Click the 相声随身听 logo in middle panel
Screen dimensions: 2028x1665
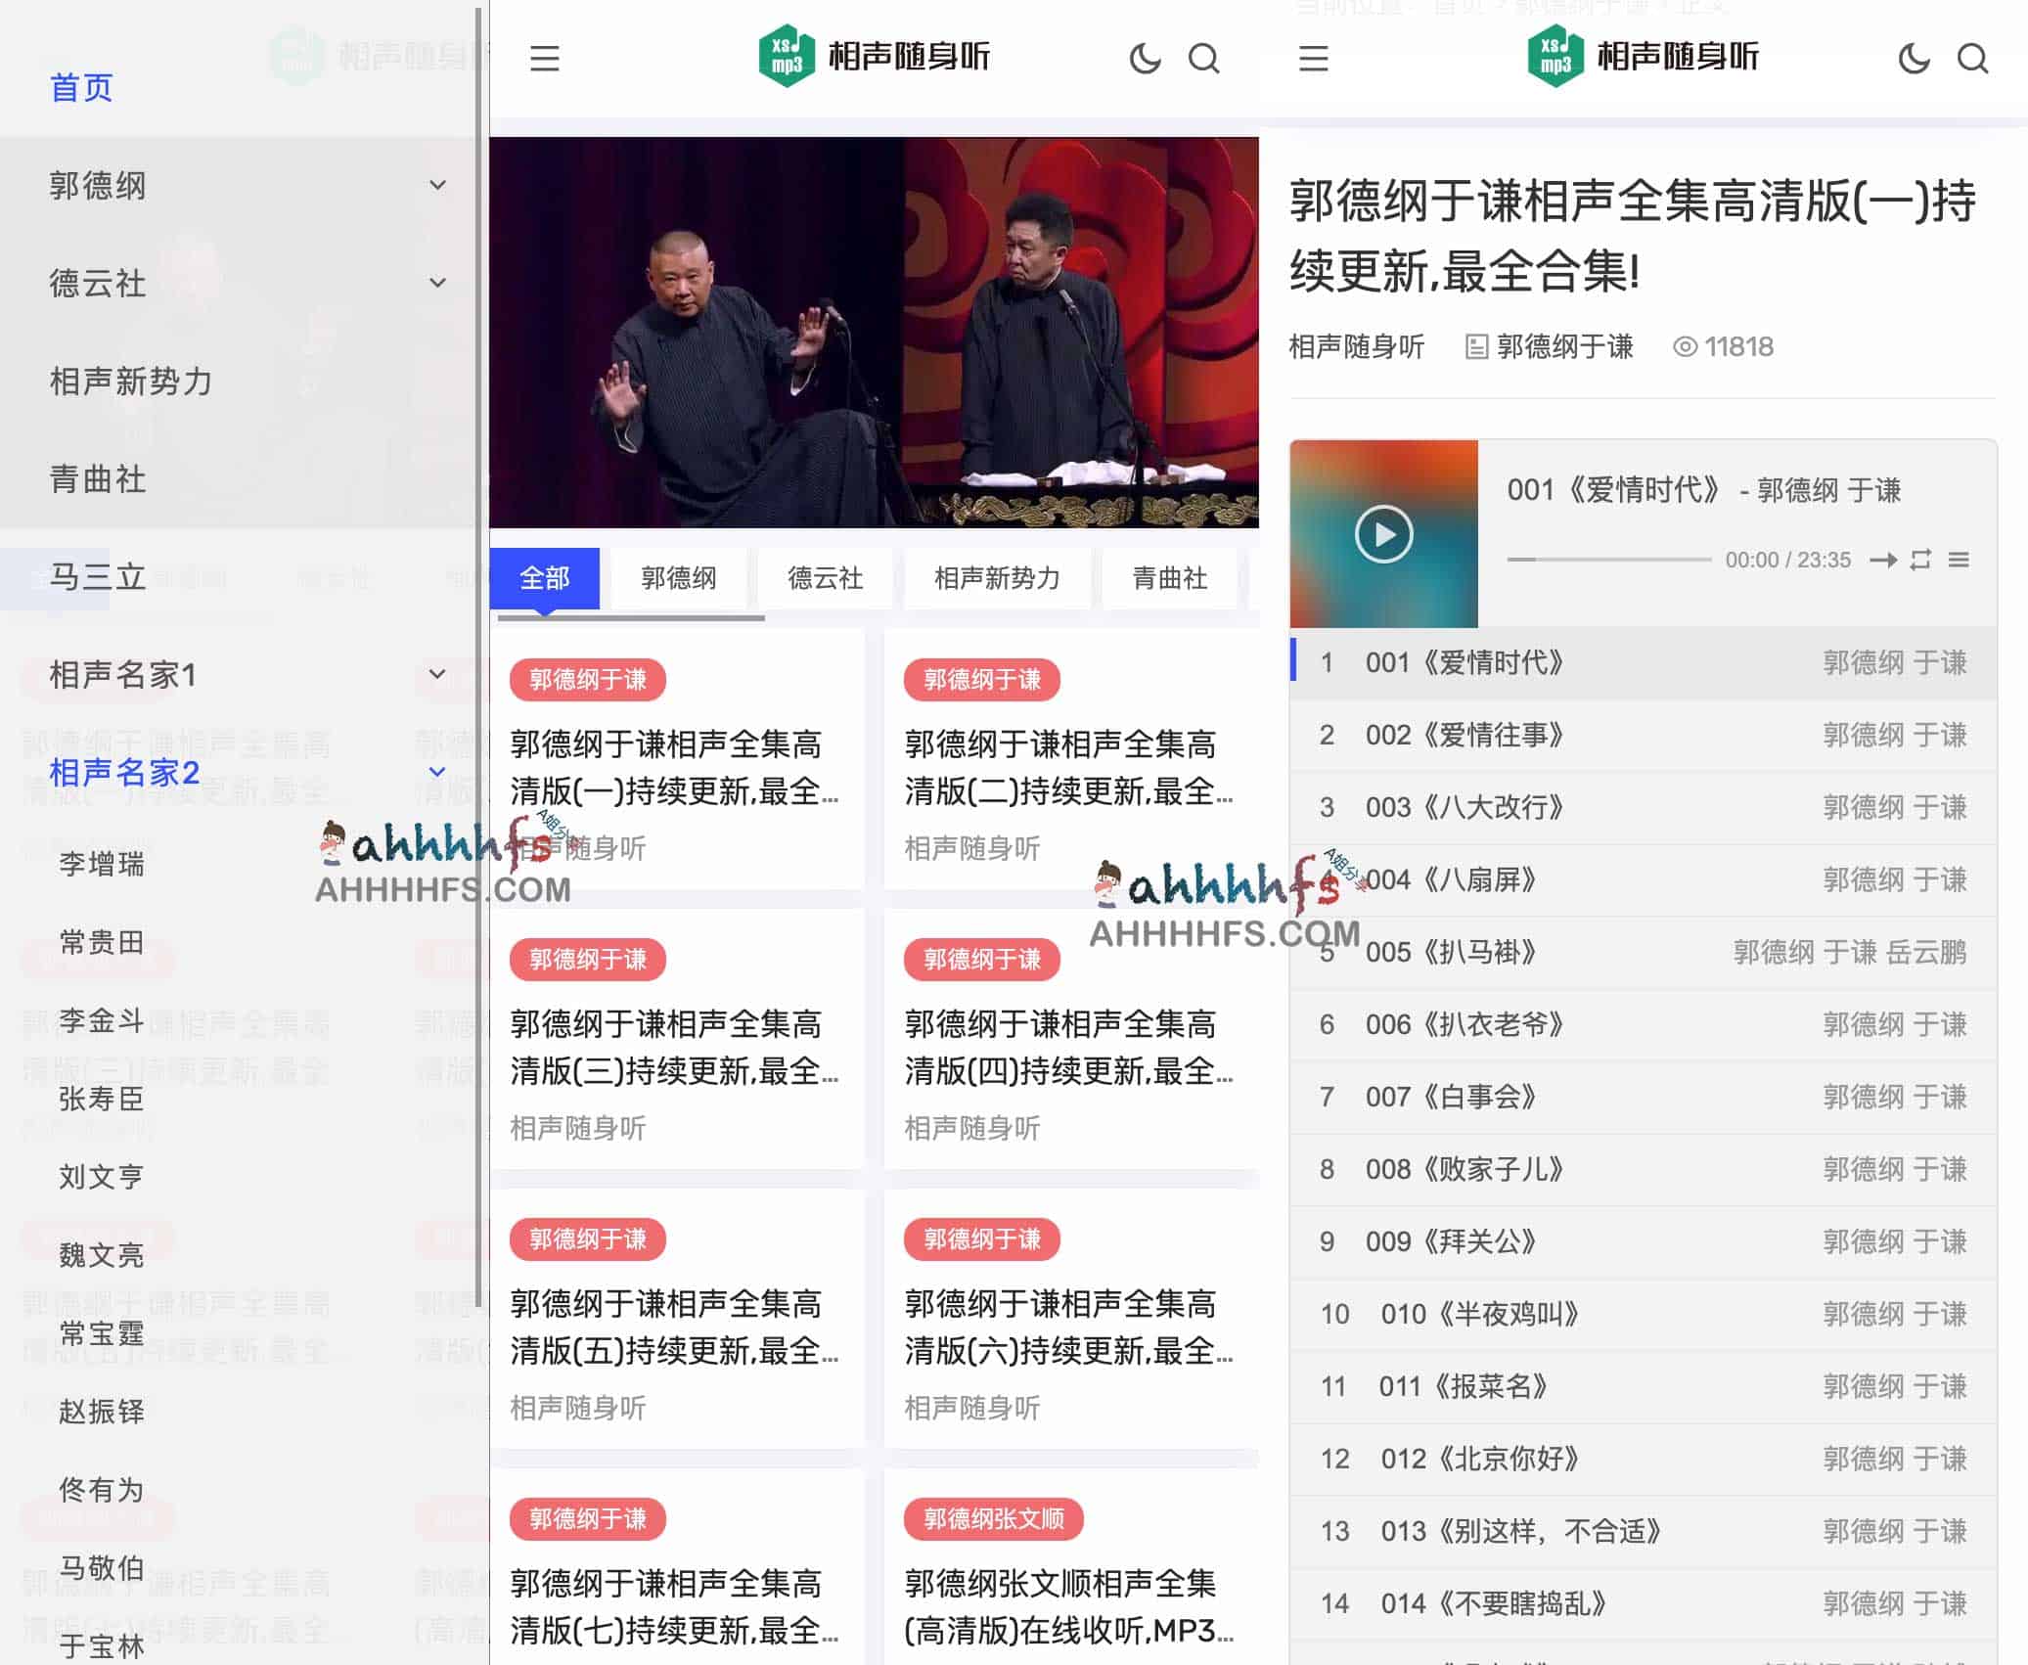click(x=874, y=56)
